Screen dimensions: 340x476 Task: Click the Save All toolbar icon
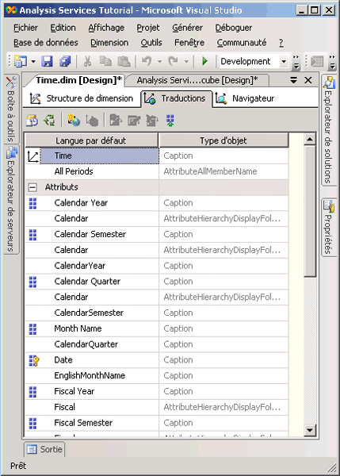pos(65,61)
